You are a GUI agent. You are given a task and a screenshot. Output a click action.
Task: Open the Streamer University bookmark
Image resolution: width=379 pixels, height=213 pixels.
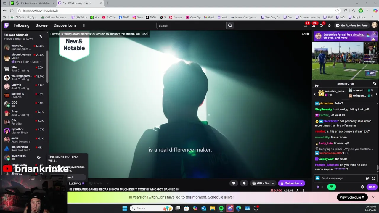307,17
